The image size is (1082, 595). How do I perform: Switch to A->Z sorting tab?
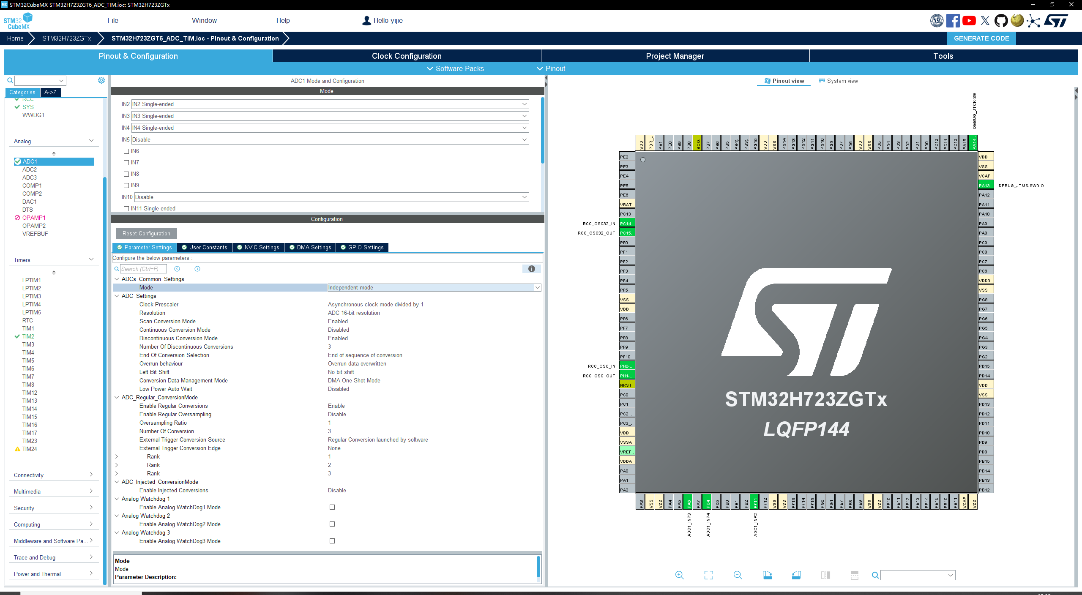(50, 92)
